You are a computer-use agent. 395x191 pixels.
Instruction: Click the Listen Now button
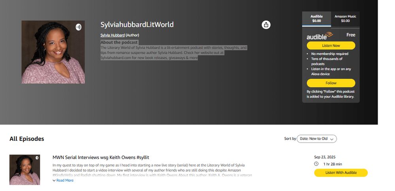pos(331,45)
